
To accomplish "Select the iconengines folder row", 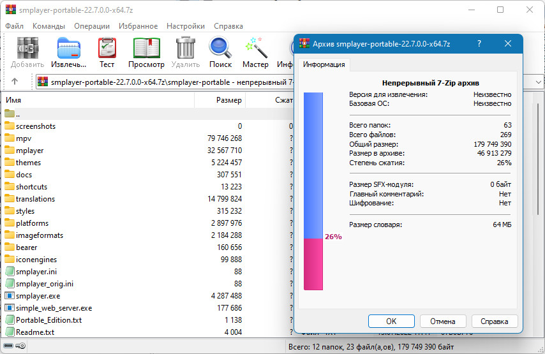I will click(x=147, y=259).
